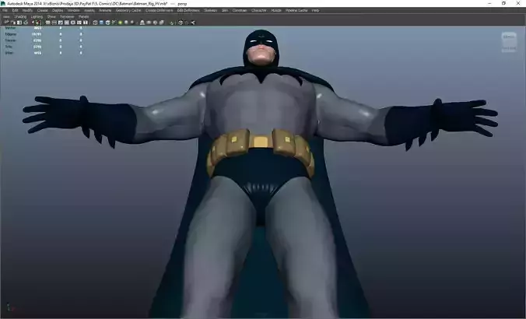Image resolution: width=526 pixels, height=319 pixels.
Task: Open the Character menu
Action: (259, 10)
